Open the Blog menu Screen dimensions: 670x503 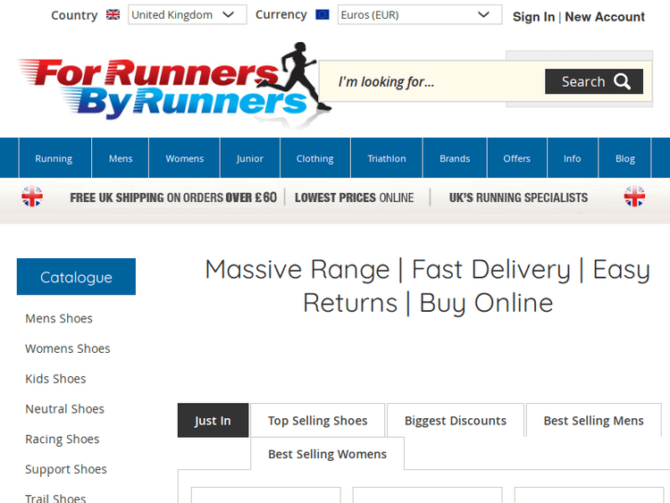(625, 158)
